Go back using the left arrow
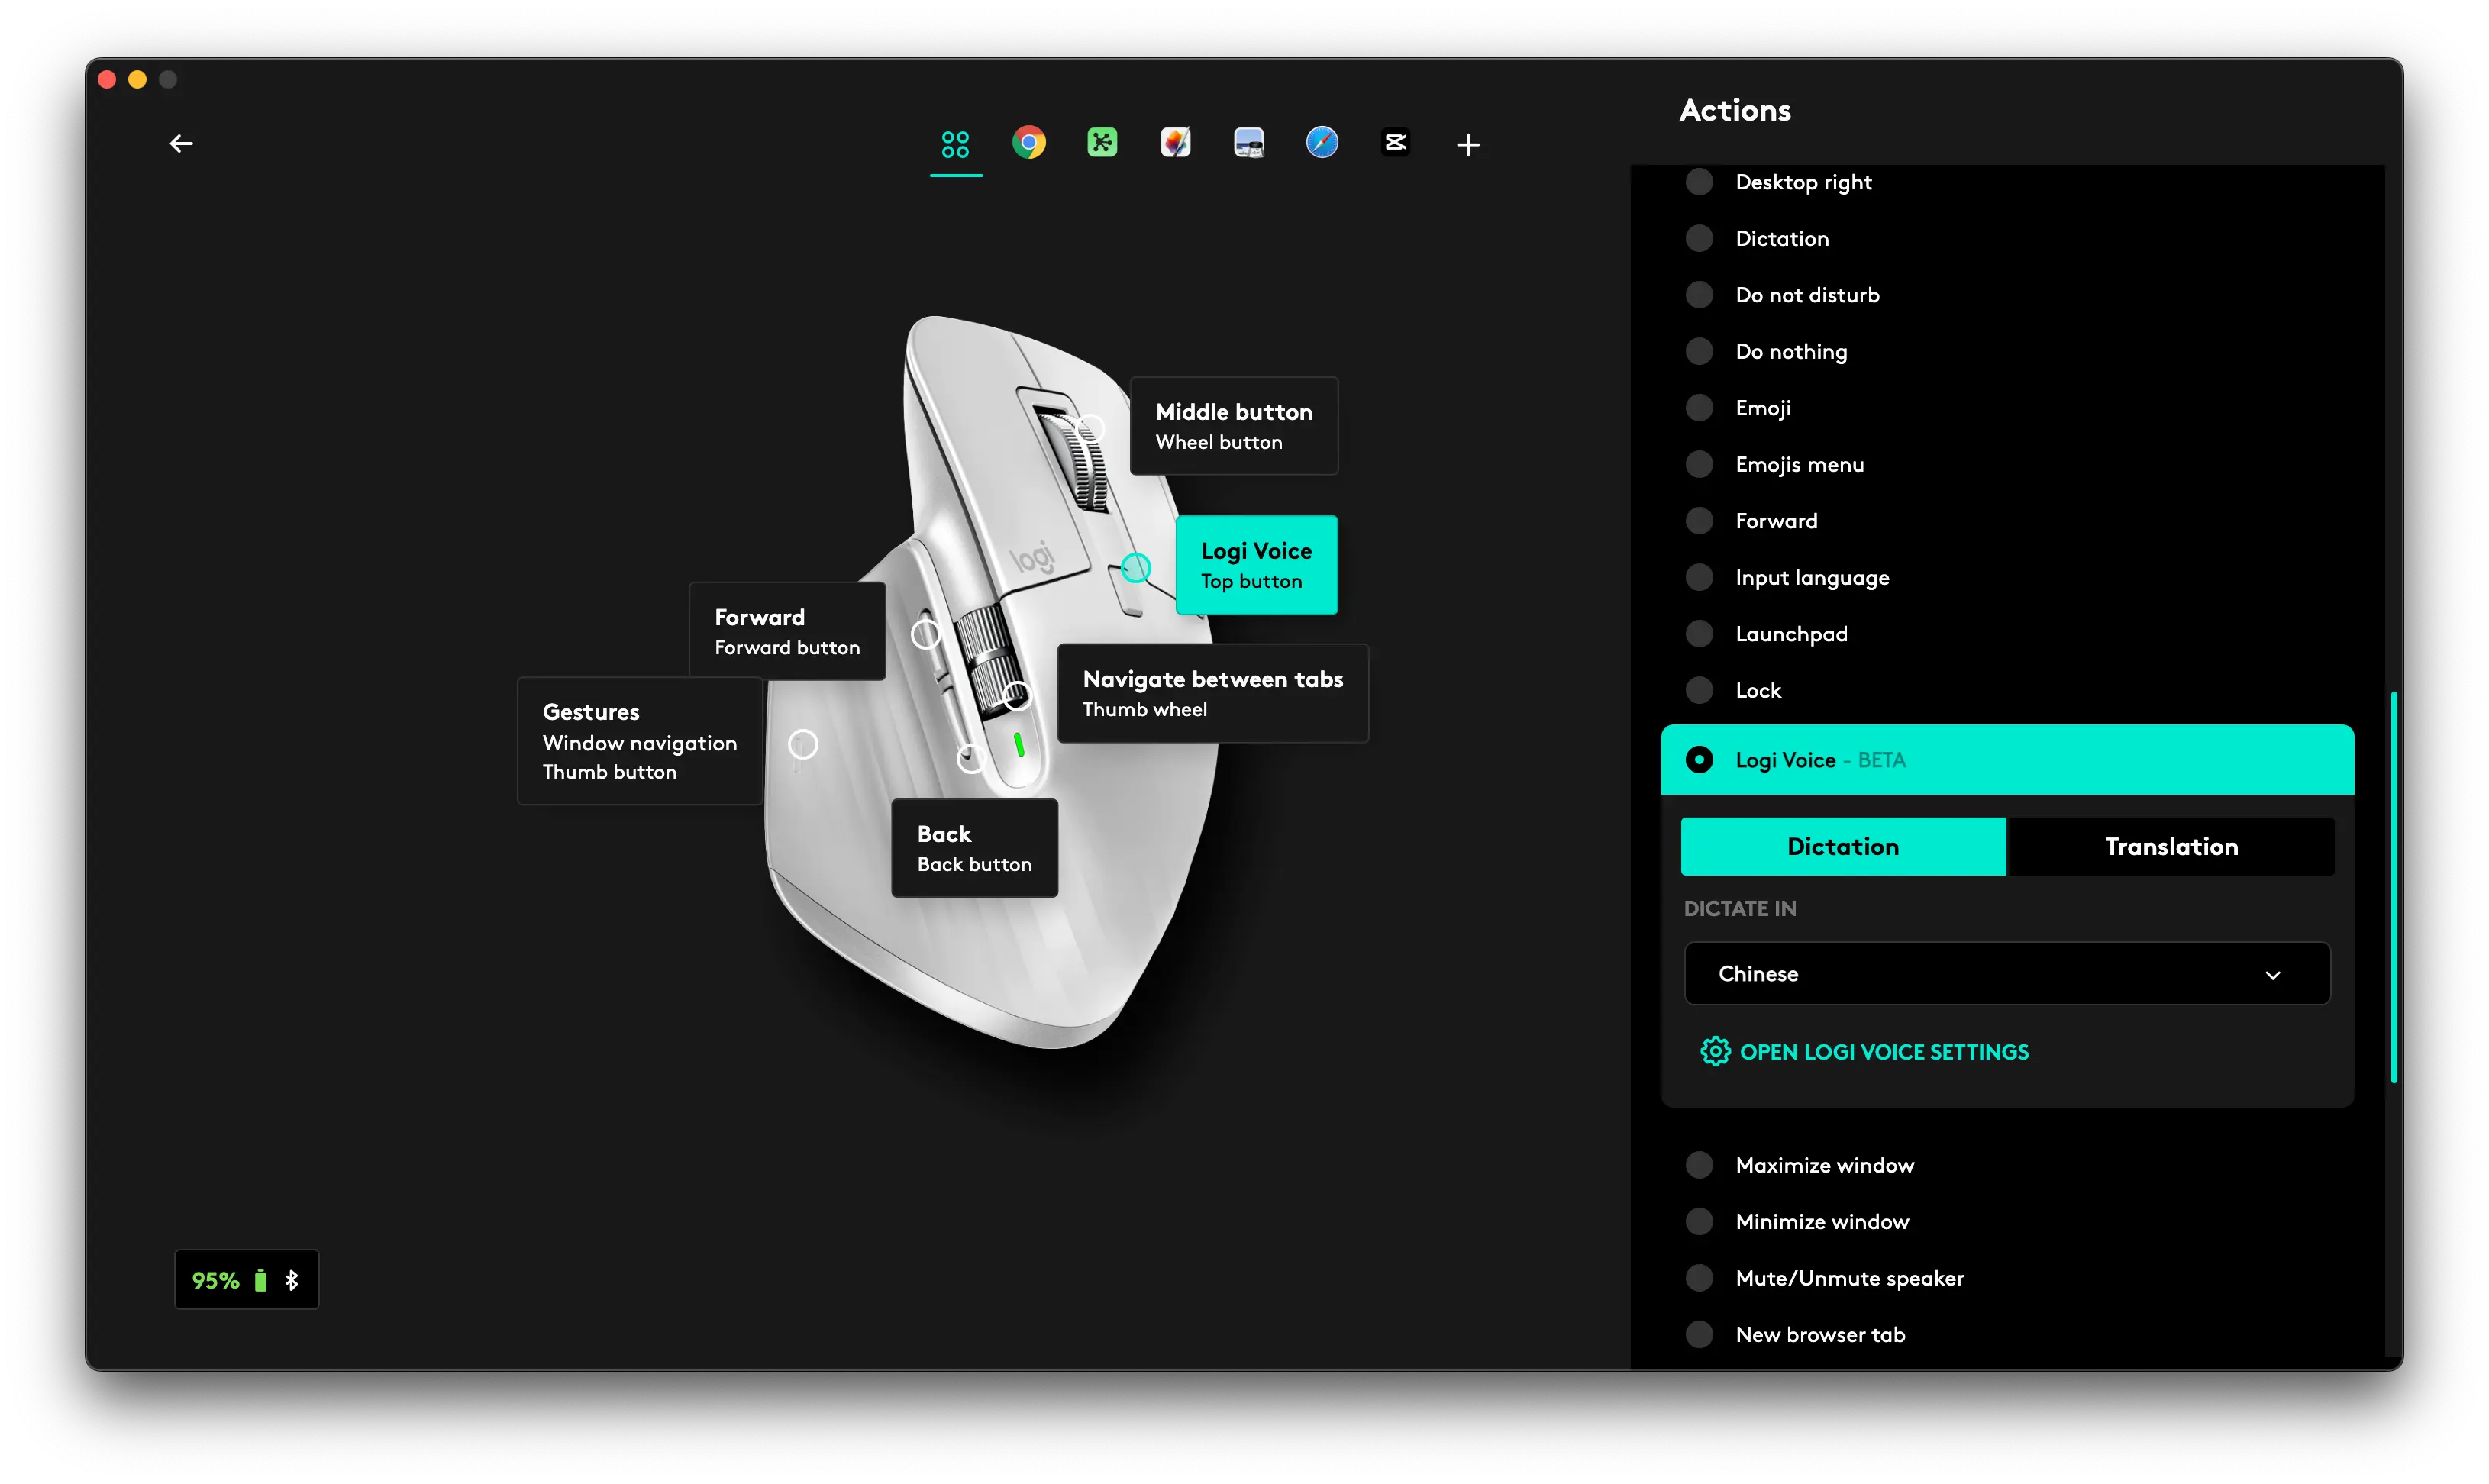The height and width of the screenshot is (1484, 2489). 181,144
